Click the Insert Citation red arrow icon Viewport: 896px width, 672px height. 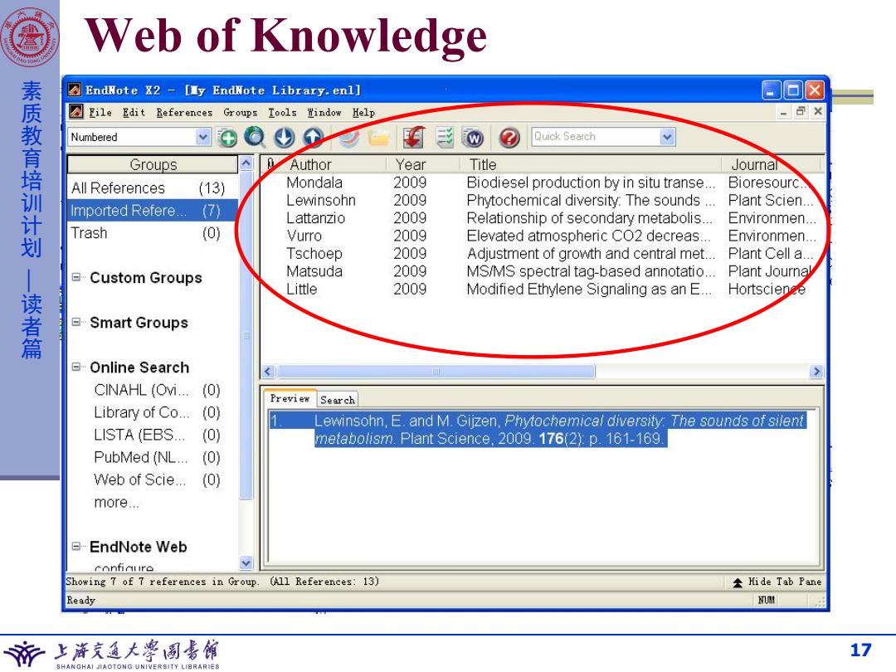(x=414, y=138)
